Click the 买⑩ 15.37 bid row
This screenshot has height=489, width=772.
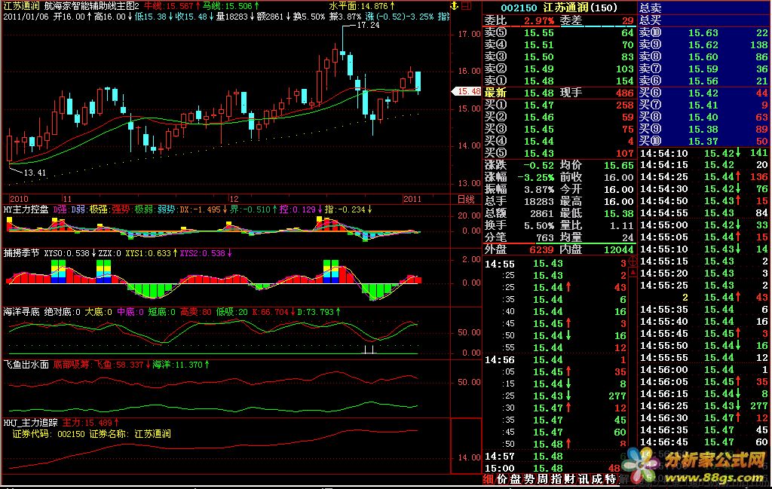[x=704, y=142]
